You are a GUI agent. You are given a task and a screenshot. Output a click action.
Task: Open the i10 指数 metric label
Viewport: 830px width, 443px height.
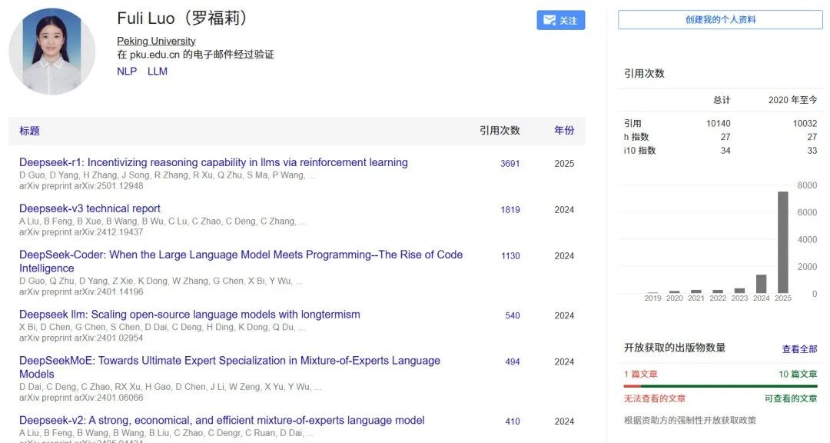pos(640,151)
